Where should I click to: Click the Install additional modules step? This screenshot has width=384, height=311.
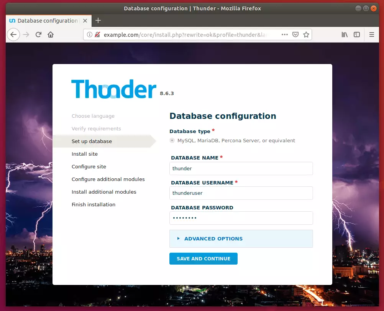point(104,192)
